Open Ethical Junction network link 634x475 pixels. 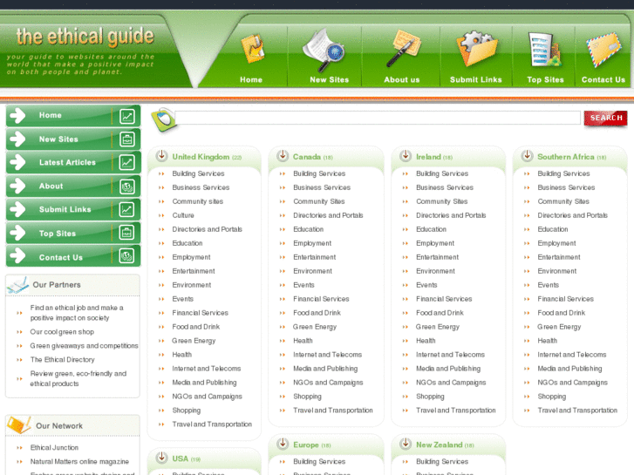(54, 447)
